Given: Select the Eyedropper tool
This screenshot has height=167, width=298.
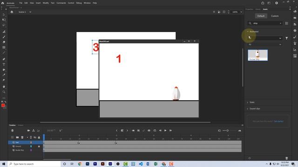Looking at the screenshot, I should (x=4, y=75).
